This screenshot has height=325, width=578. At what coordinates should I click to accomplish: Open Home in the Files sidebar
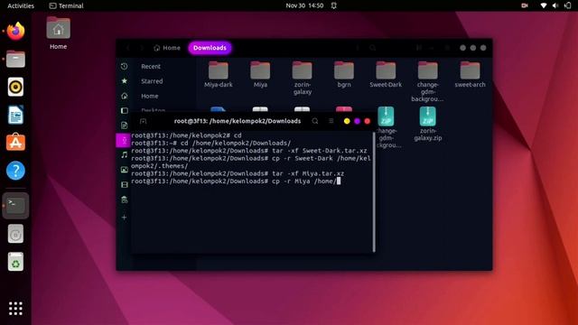pos(150,96)
